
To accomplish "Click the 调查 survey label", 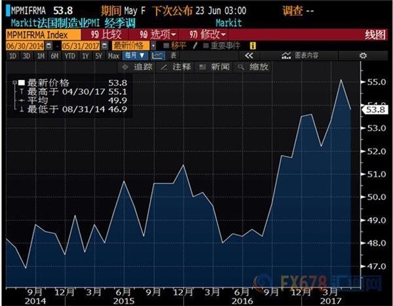I will click(x=293, y=10).
